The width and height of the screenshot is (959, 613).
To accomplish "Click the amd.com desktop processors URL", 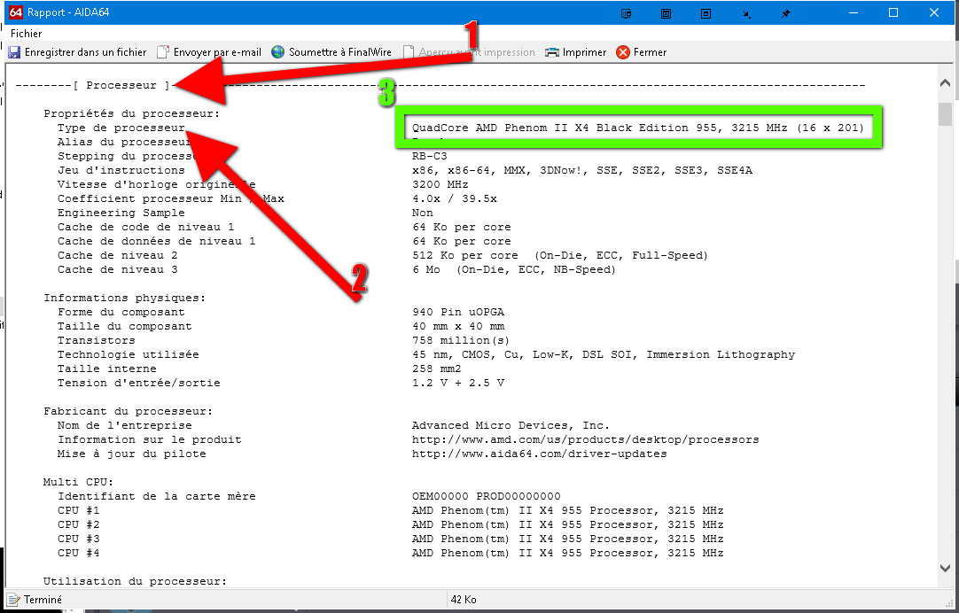I will [x=585, y=440].
